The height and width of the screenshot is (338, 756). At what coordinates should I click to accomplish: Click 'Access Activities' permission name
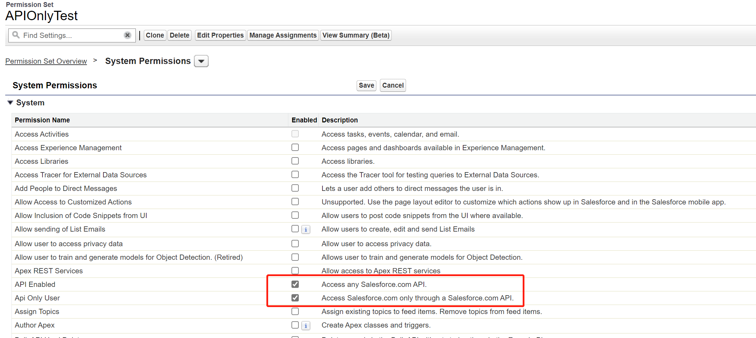(42, 134)
